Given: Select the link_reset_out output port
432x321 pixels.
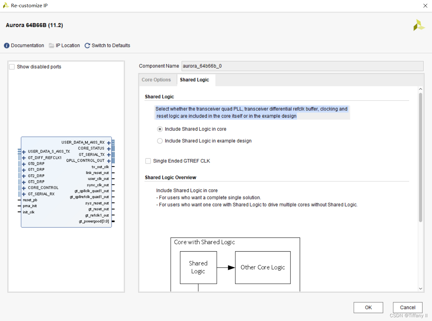Looking at the screenshot, I should 97,173.
